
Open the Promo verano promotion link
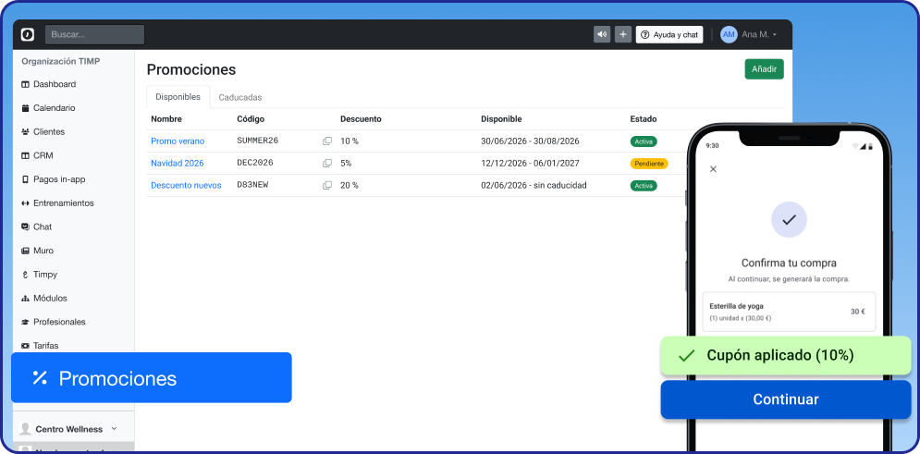click(178, 141)
